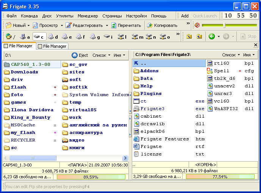Select the Plugins folder
The width and height of the screenshot is (261, 193).
point(148,93)
